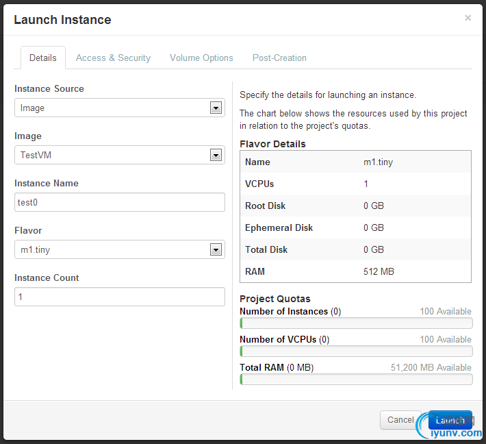The image size is (486, 444).
Task: Open the Volume Options tab
Action: pos(201,58)
